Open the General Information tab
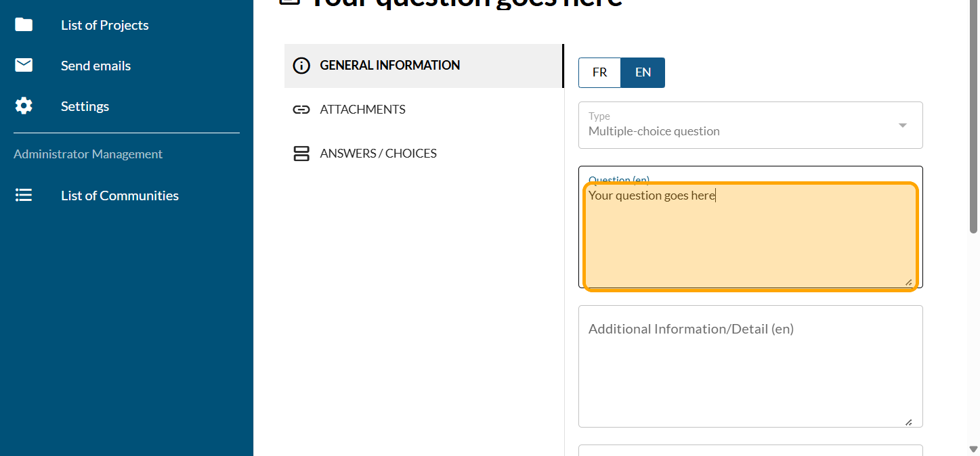 [389, 66]
